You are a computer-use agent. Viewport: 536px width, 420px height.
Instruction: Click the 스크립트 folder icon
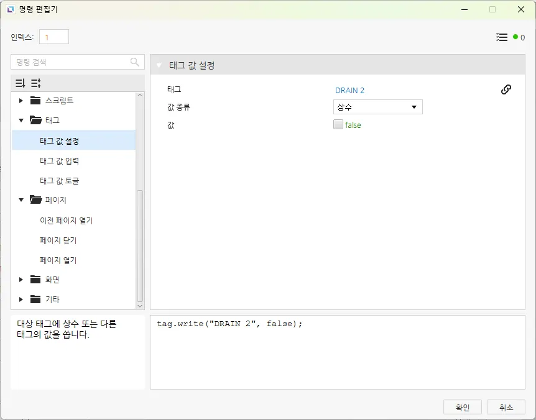35,101
